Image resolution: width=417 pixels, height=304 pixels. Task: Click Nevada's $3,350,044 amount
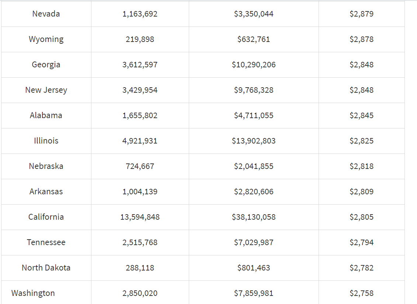pyautogui.click(x=254, y=14)
